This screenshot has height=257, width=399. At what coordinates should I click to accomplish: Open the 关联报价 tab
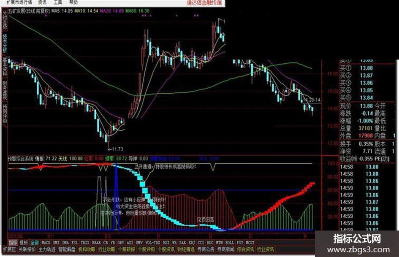[x=27, y=249]
